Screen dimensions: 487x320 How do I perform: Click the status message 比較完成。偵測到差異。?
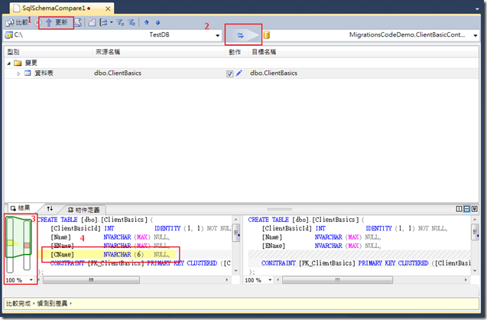coord(39,303)
